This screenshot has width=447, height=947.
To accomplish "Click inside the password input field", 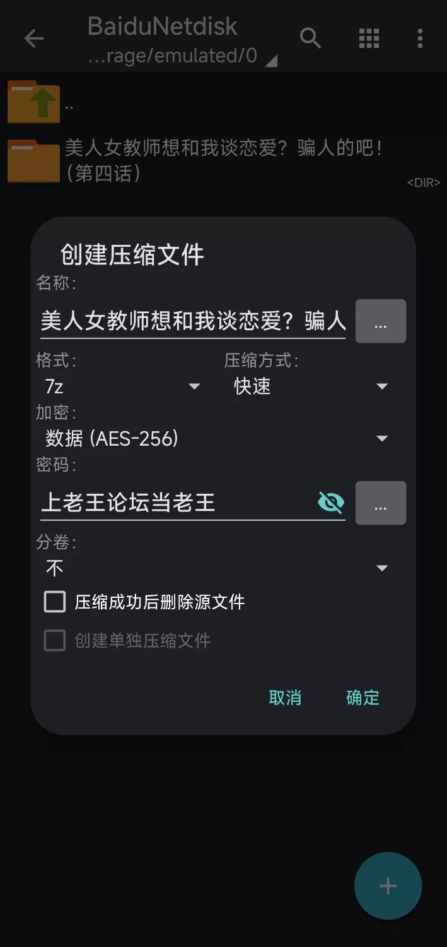I will [158, 501].
